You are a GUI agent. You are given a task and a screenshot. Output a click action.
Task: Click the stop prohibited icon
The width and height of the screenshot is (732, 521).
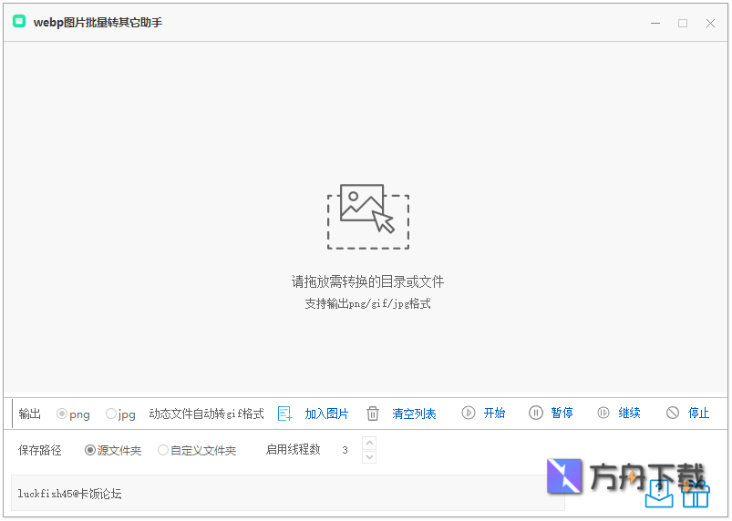pyautogui.click(x=673, y=413)
